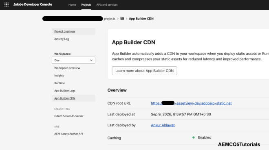This screenshot has width=269, height=150.
Task: Click the project folder breadcrumb icon
Action: pyautogui.click(x=122, y=18)
